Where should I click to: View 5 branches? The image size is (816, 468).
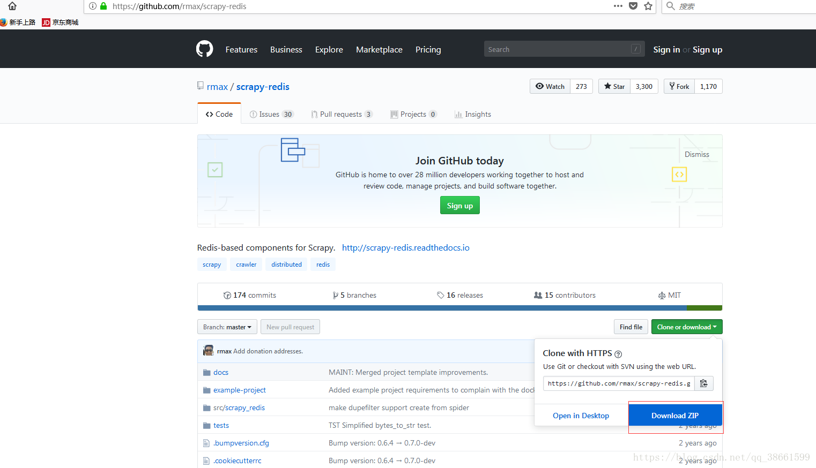coord(354,295)
